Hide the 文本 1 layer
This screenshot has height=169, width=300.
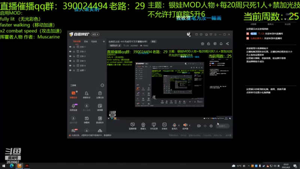tap(70, 47)
